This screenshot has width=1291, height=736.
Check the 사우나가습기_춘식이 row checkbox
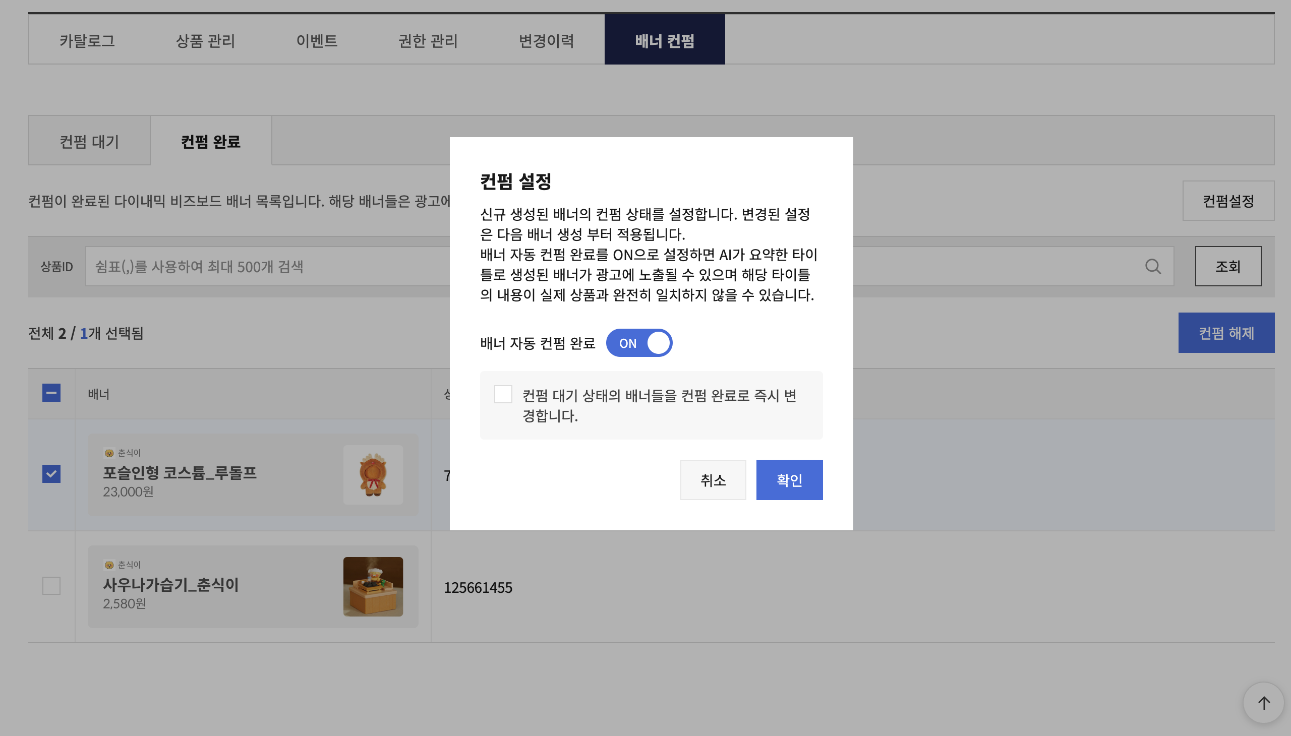click(x=51, y=585)
